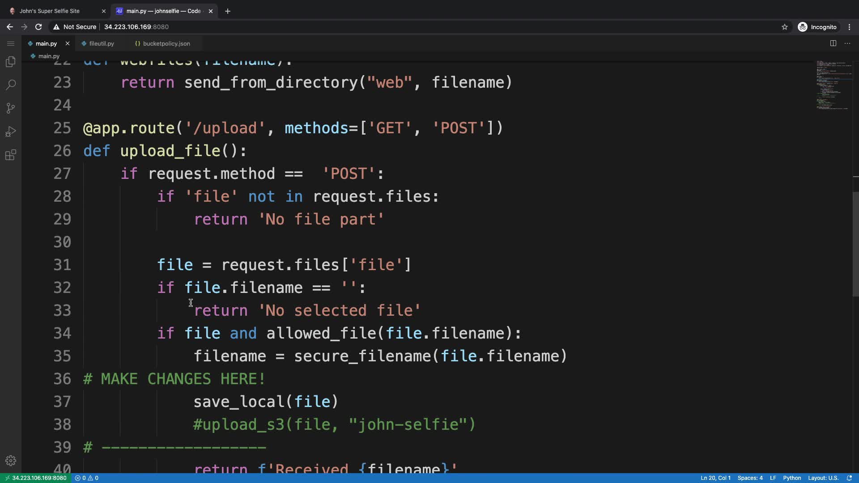The height and width of the screenshot is (483, 859).
Task: Click the Python language mode selector
Action: pyautogui.click(x=792, y=478)
